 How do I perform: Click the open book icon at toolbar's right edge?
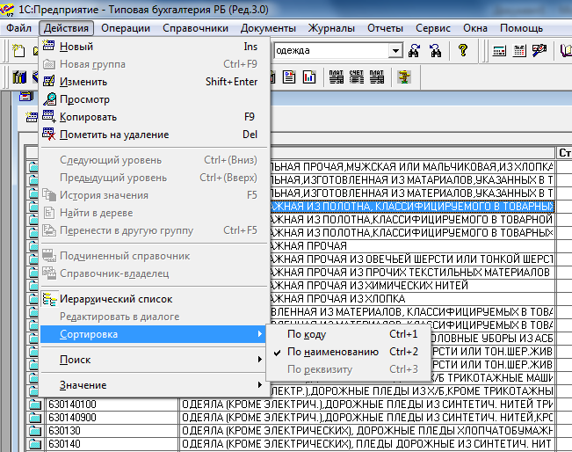pyautogui.click(x=566, y=50)
